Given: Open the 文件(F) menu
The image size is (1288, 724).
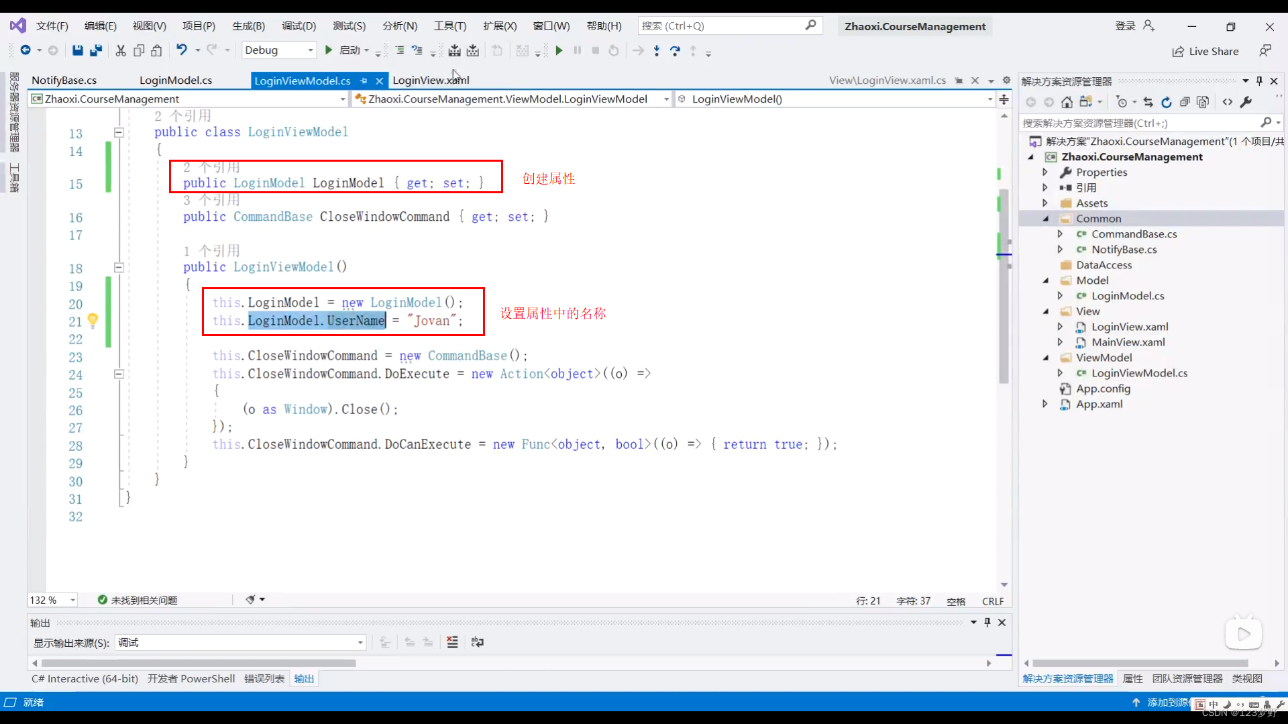Looking at the screenshot, I should [x=52, y=26].
